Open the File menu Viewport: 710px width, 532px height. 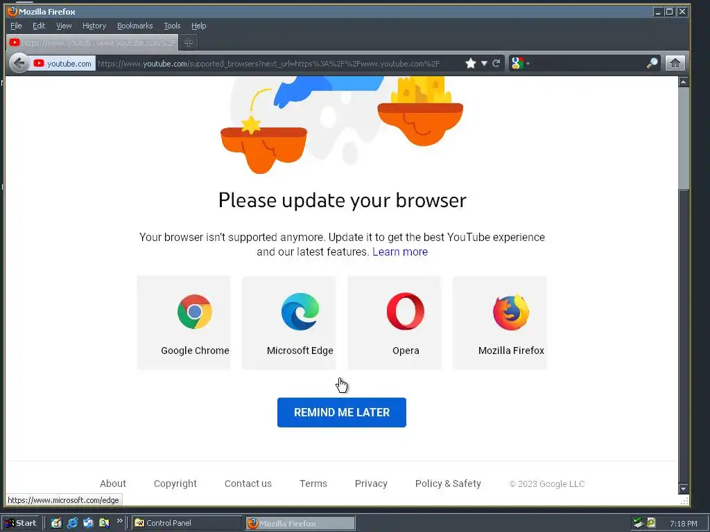[x=16, y=26]
